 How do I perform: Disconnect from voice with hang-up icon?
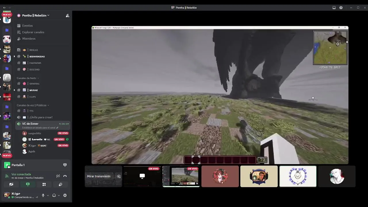65,176
